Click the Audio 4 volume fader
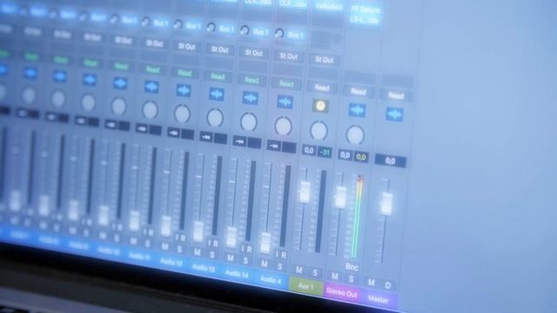557x313 pixels. click(265, 243)
